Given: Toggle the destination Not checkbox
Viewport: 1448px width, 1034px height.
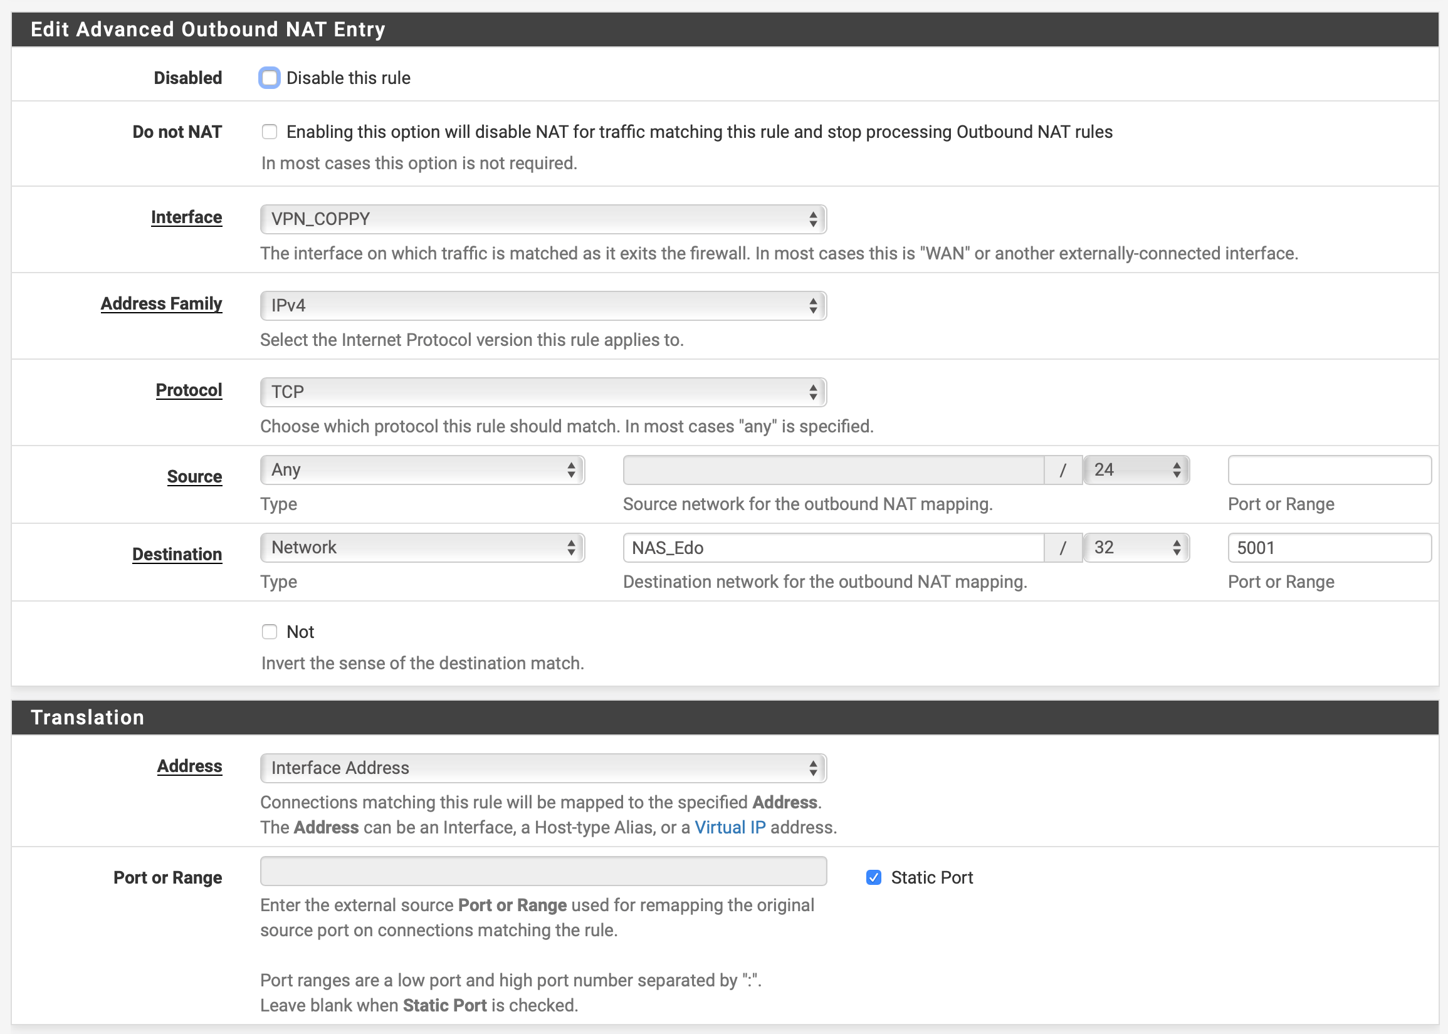Looking at the screenshot, I should pyautogui.click(x=270, y=632).
